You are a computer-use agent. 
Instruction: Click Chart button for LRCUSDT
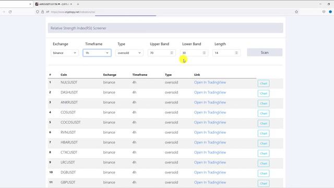(264, 163)
